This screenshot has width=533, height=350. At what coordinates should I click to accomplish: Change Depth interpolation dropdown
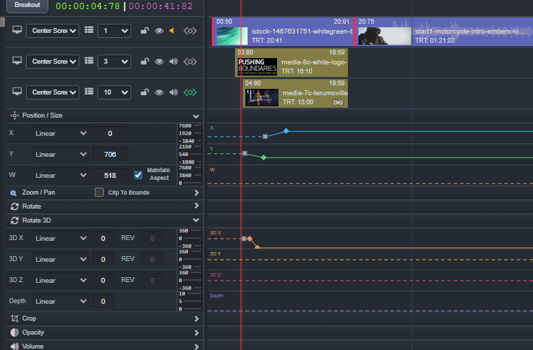[61, 302]
